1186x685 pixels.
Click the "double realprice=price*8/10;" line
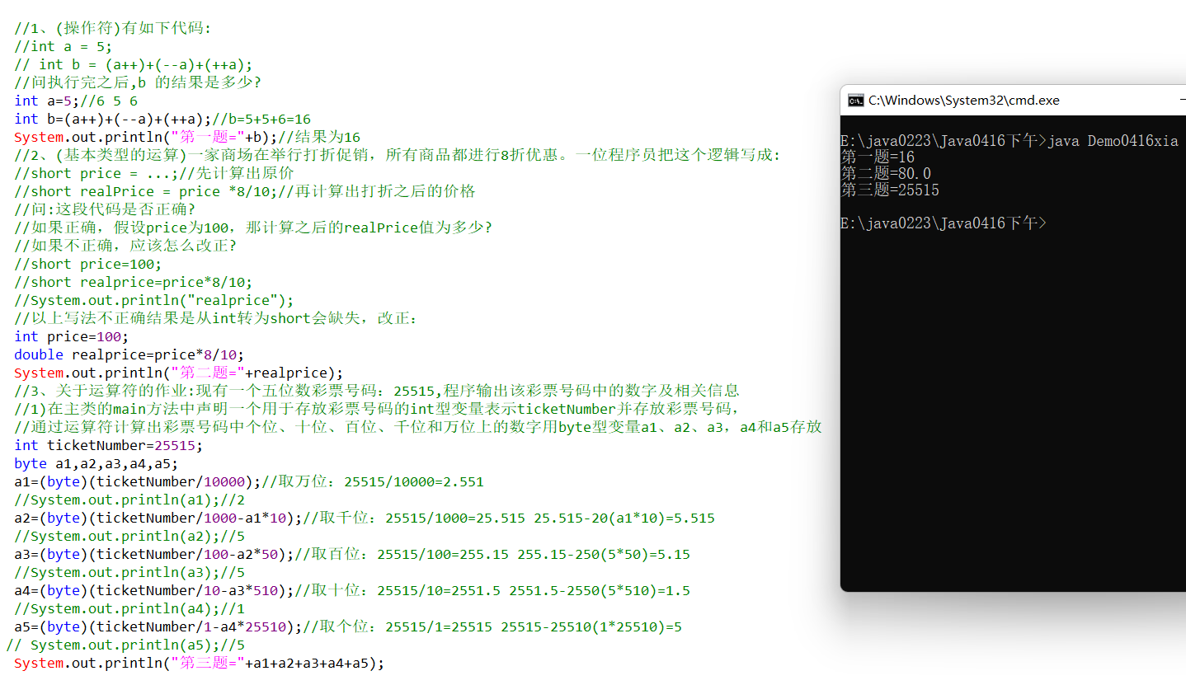(x=129, y=354)
